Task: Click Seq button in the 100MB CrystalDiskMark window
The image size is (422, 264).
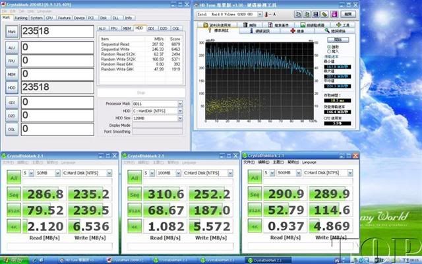Action: [x=135, y=194]
